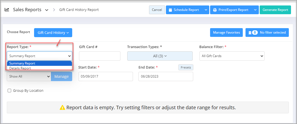
Task: Open the Balance Filter All Gift Cards dropdown
Action: [232, 56]
